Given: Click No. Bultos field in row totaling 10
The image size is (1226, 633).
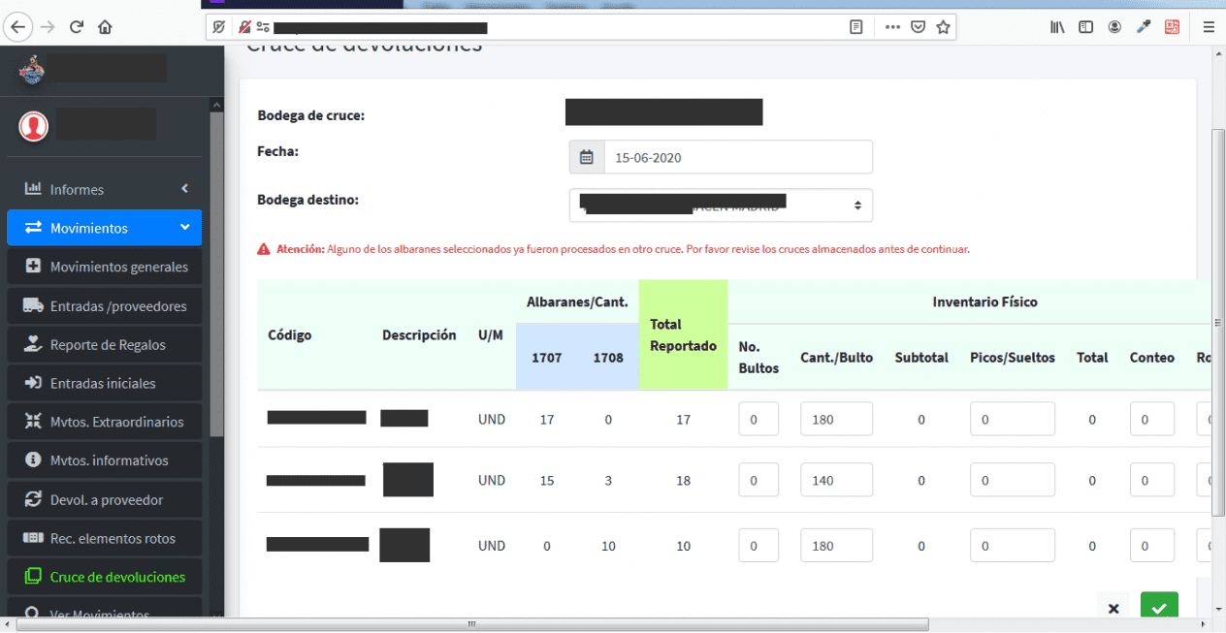Looking at the screenshot, I should click(x=758, y=545).
